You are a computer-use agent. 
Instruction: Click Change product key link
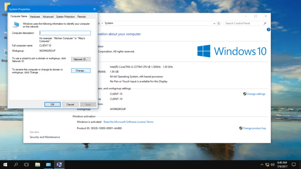[254, 128]
